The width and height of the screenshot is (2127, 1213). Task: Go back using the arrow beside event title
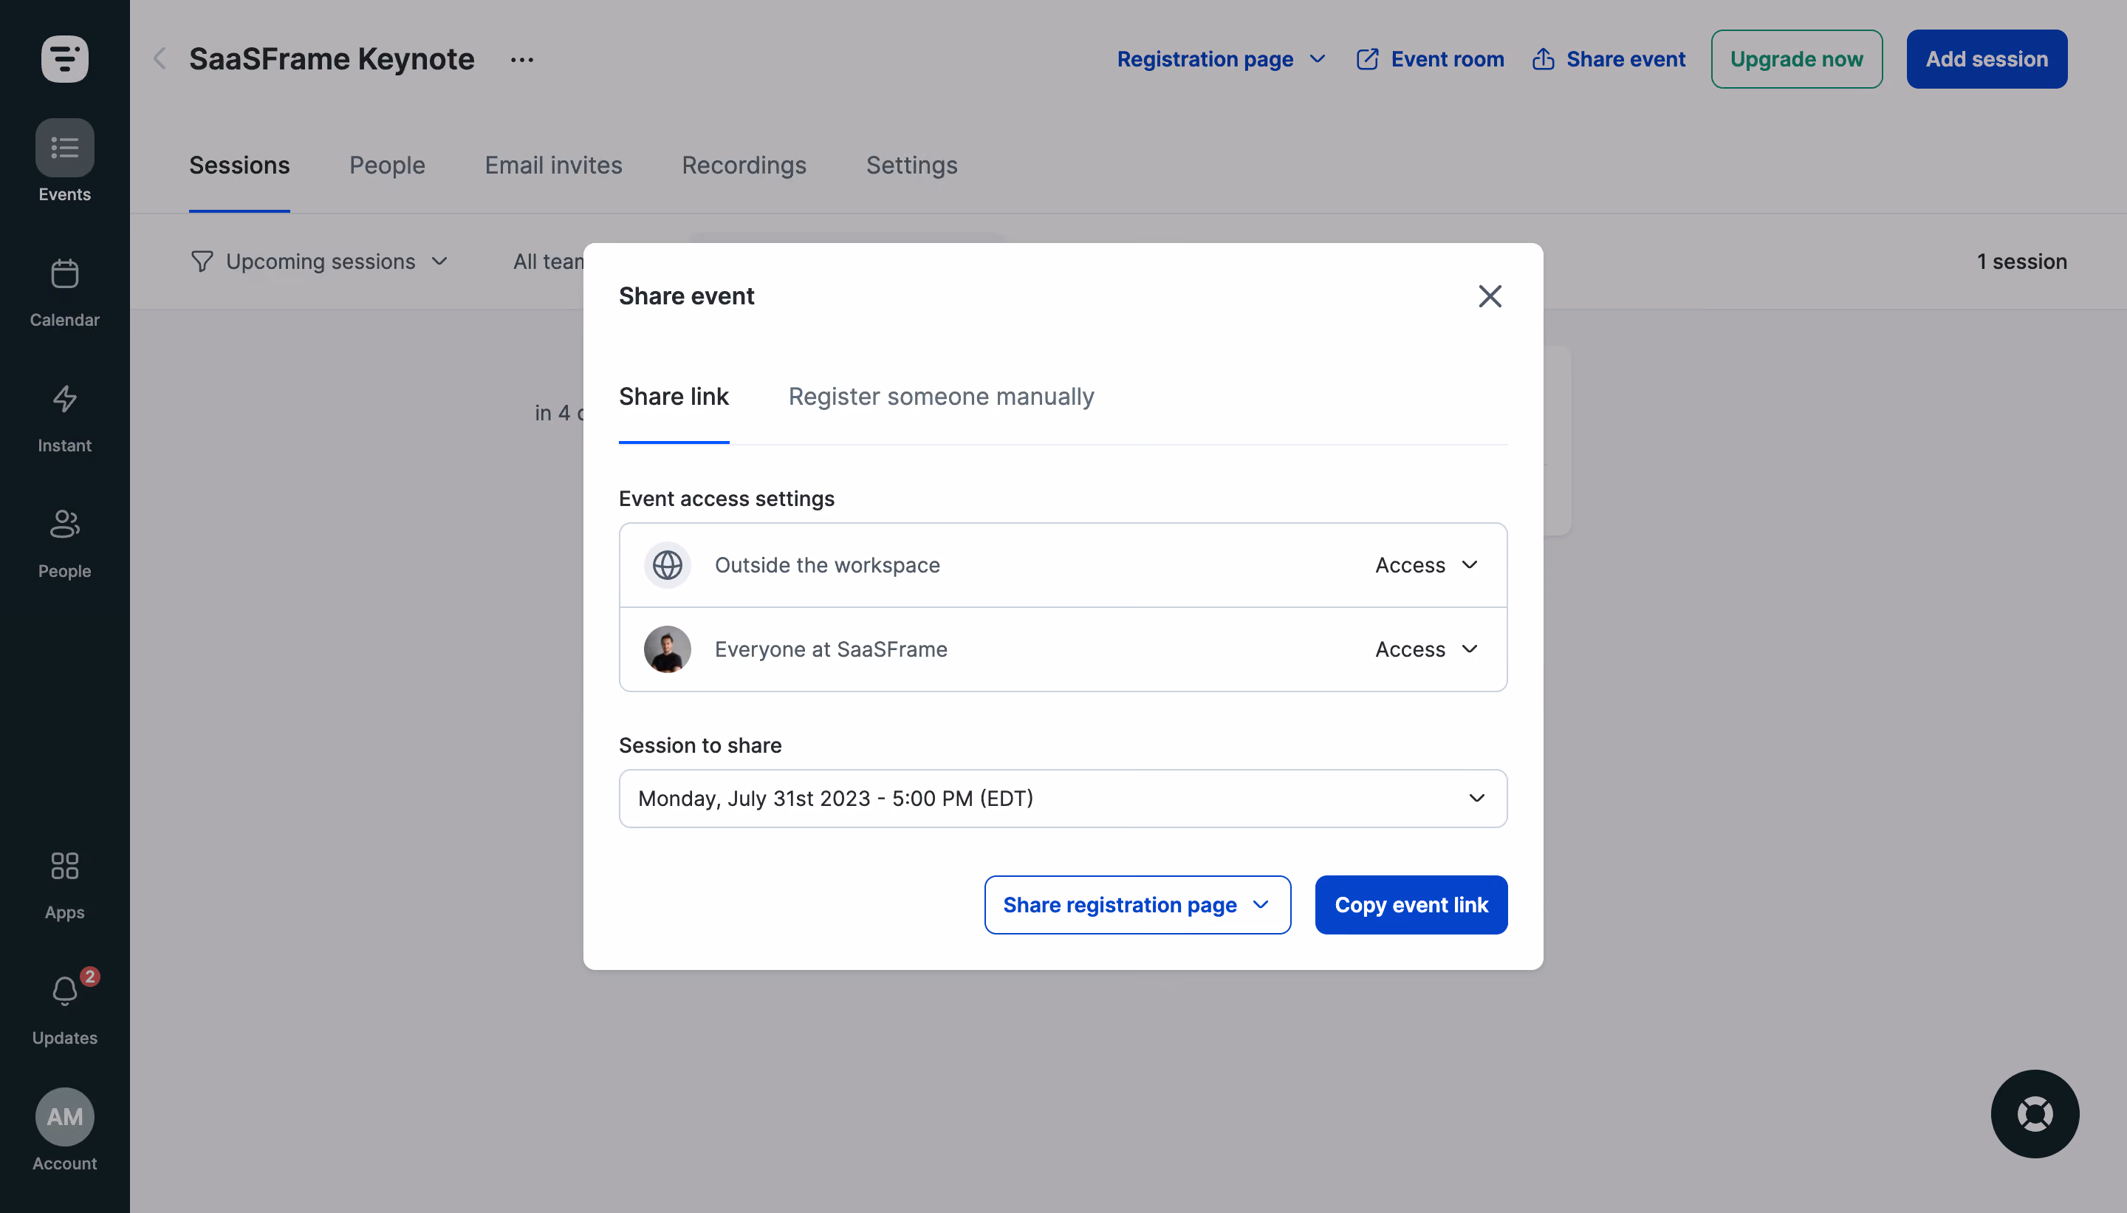click(159, 59)
